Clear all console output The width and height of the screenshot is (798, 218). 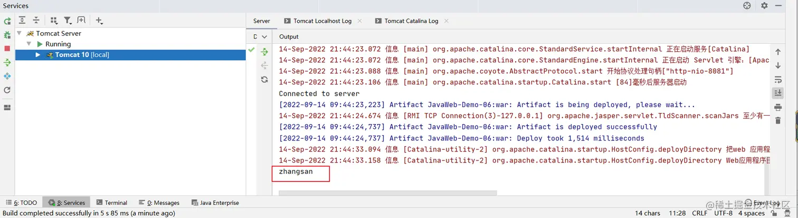pyautogui.click(x=778, y=120)
